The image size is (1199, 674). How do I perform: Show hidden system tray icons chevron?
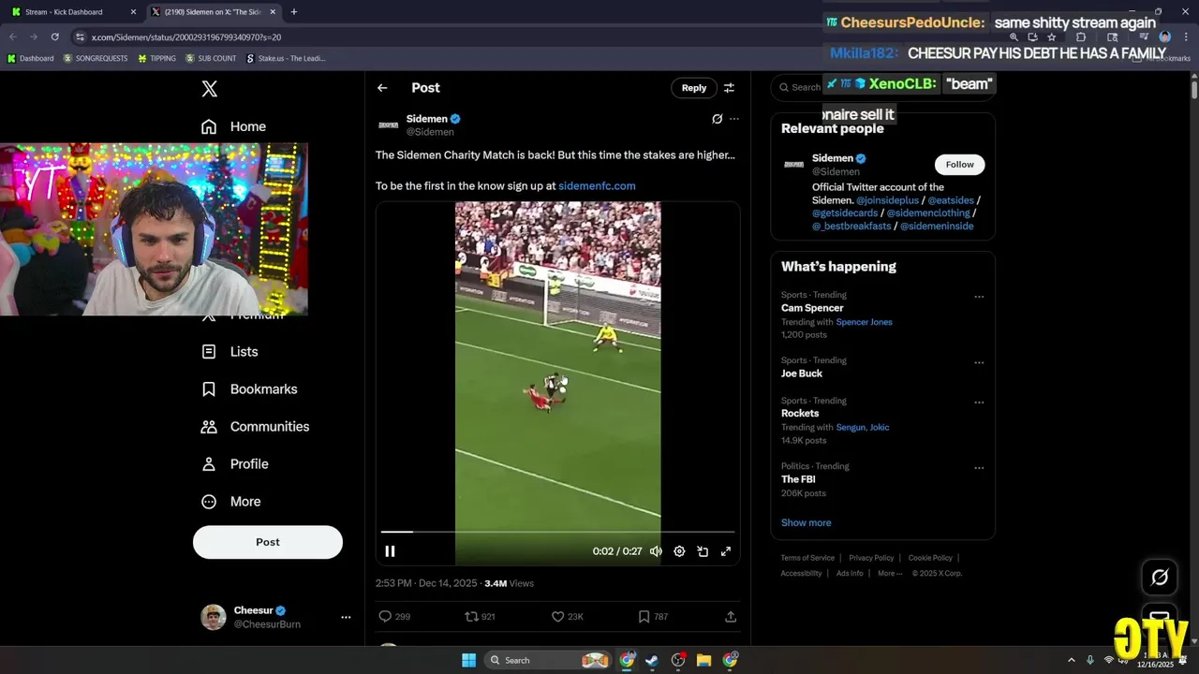[1072, 660]
